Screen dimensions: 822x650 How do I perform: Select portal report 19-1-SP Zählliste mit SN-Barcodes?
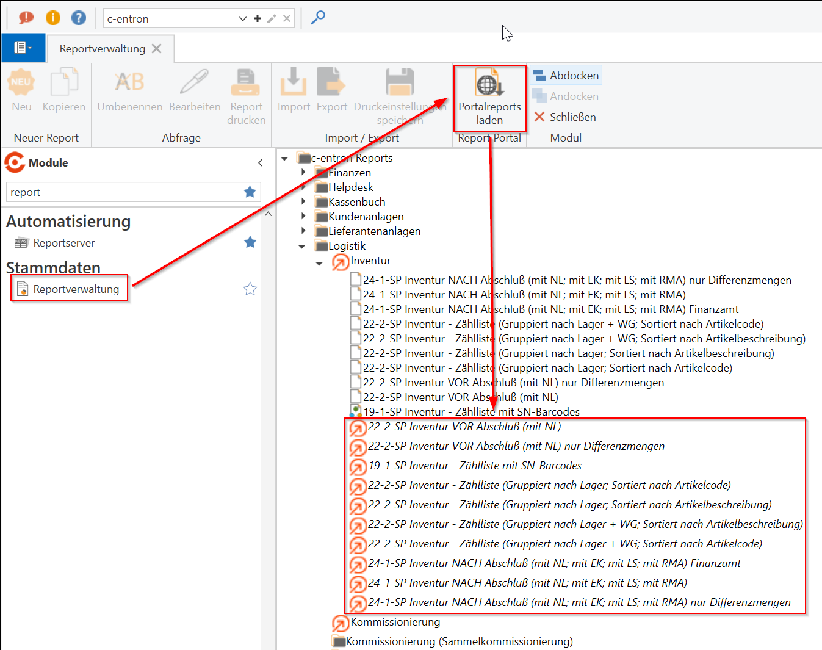pyautogui.click(x=475, y=466)
